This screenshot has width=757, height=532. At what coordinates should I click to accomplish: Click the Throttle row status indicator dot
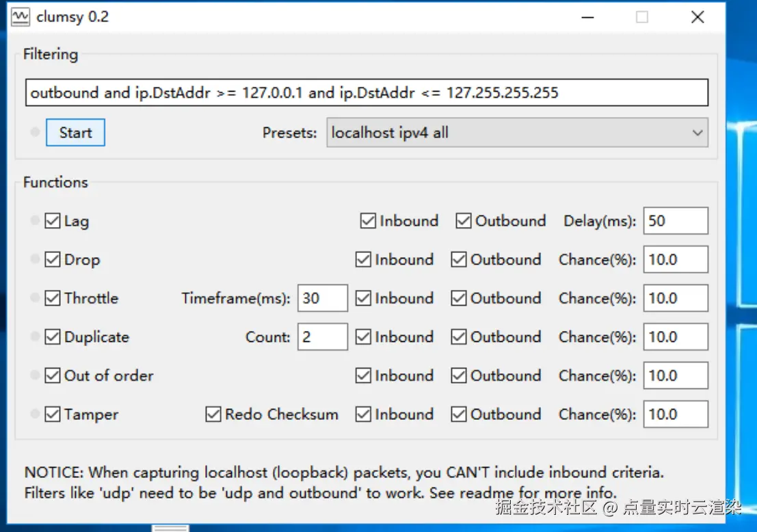(35, 298)
